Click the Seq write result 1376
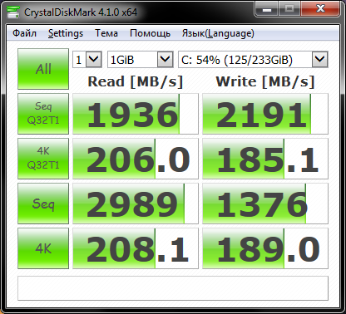The height and width of the screenshot is (314, 346). [265, 204]
